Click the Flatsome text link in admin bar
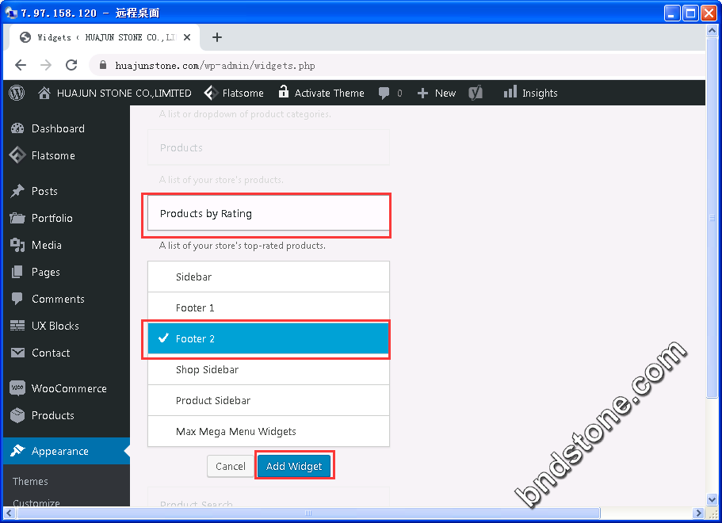Image resolution: width=722 pixels, height=523 pixels. (243, 93)
